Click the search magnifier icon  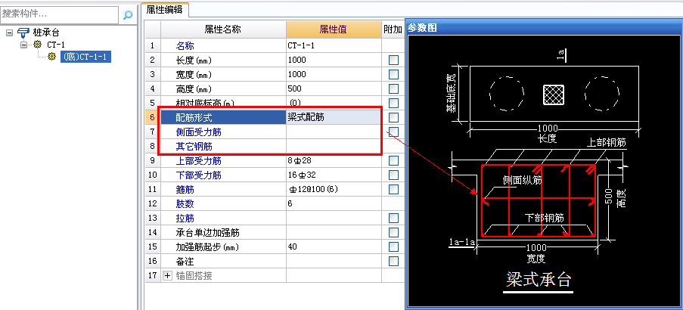click(x=128, y=15)
